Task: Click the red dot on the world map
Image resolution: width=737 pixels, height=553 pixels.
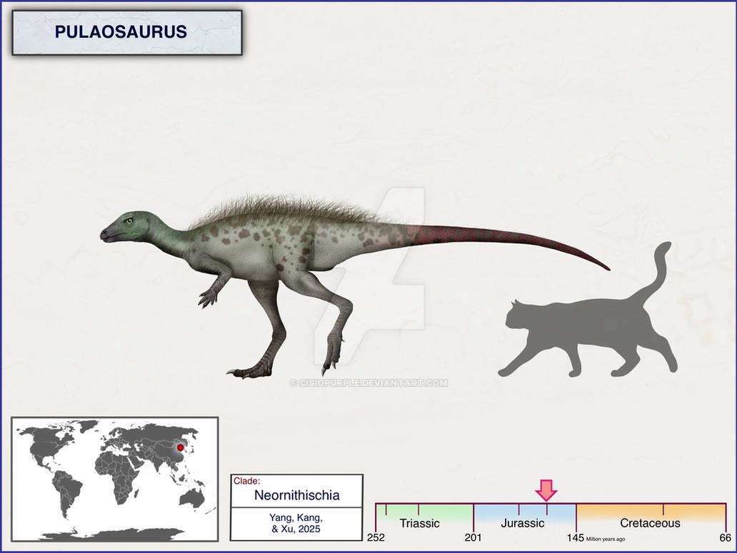Action: point(180,448)
